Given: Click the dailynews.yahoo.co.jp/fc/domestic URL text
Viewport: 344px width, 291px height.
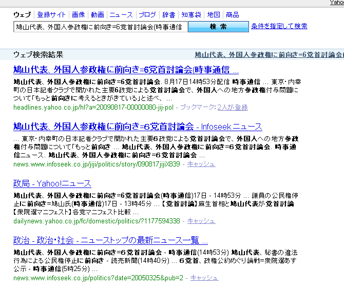Looking at the screenshot, I should (97, 221).
